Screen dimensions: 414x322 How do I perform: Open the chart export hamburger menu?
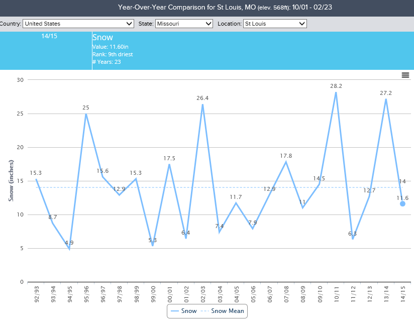[x=405, y=75]
